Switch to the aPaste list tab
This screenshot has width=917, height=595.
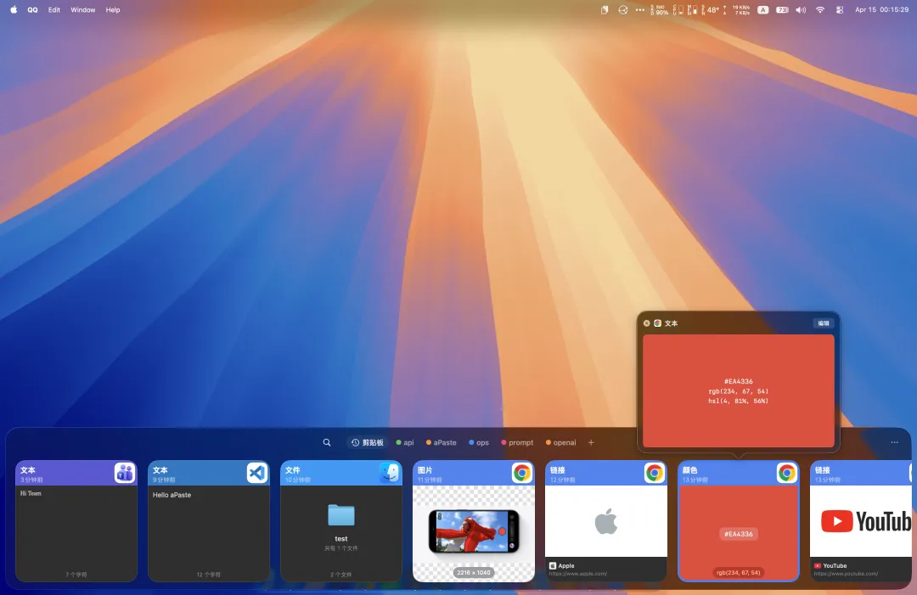441,442
